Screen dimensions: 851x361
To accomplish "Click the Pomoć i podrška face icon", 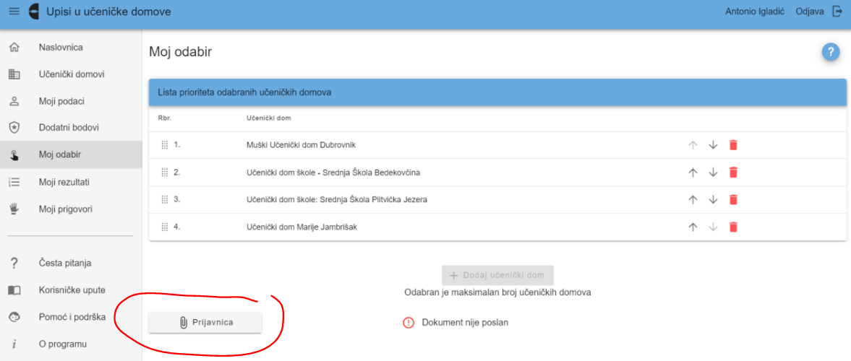I will (14, 316).
